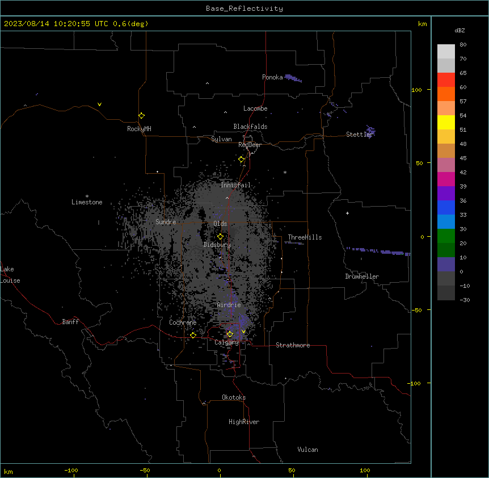
Task: Click the Stettler city label
Action: click(359, 135)
